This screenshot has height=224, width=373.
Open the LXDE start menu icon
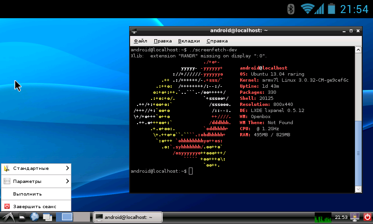pyautogui.click(x=8, y=217)
